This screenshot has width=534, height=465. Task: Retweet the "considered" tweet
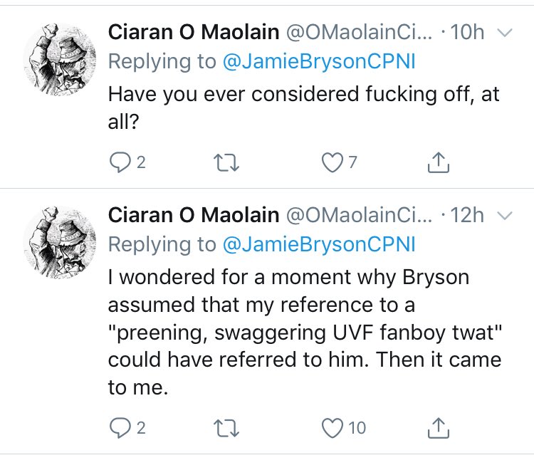pos(226,163)
